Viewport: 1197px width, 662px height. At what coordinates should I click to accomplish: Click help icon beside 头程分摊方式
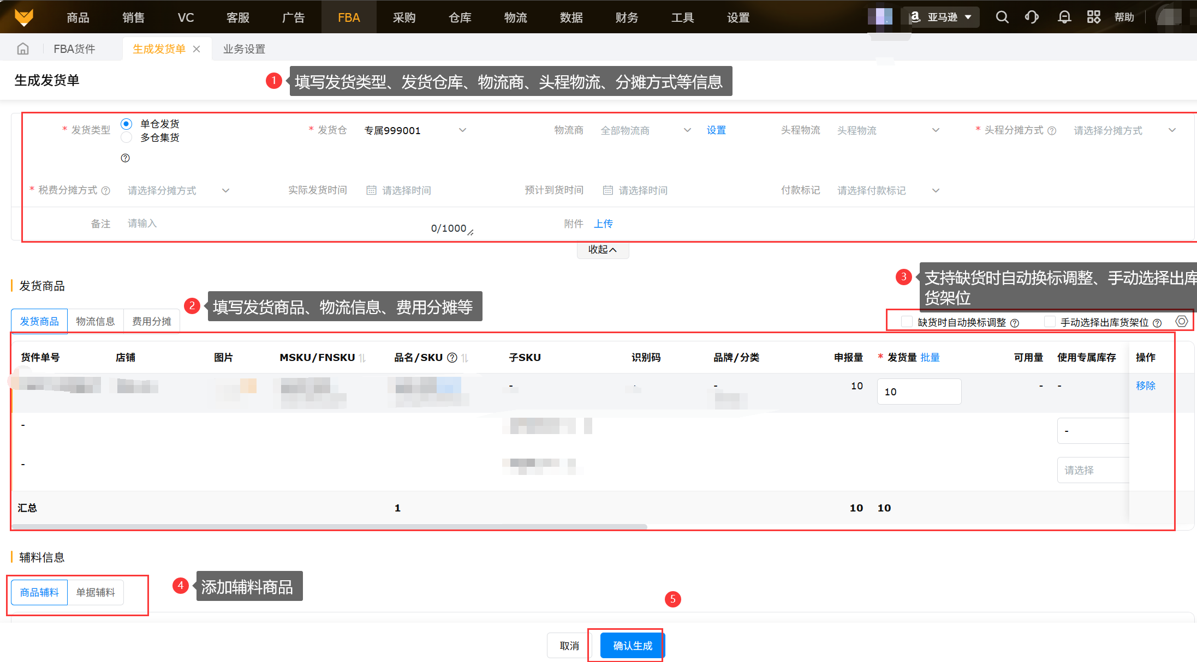[x=1052, y=131]
